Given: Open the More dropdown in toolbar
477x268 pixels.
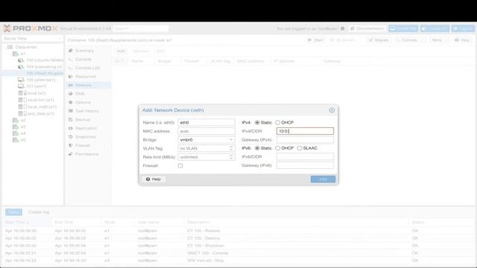Looking at the screenshot, I should coord(439,40).
